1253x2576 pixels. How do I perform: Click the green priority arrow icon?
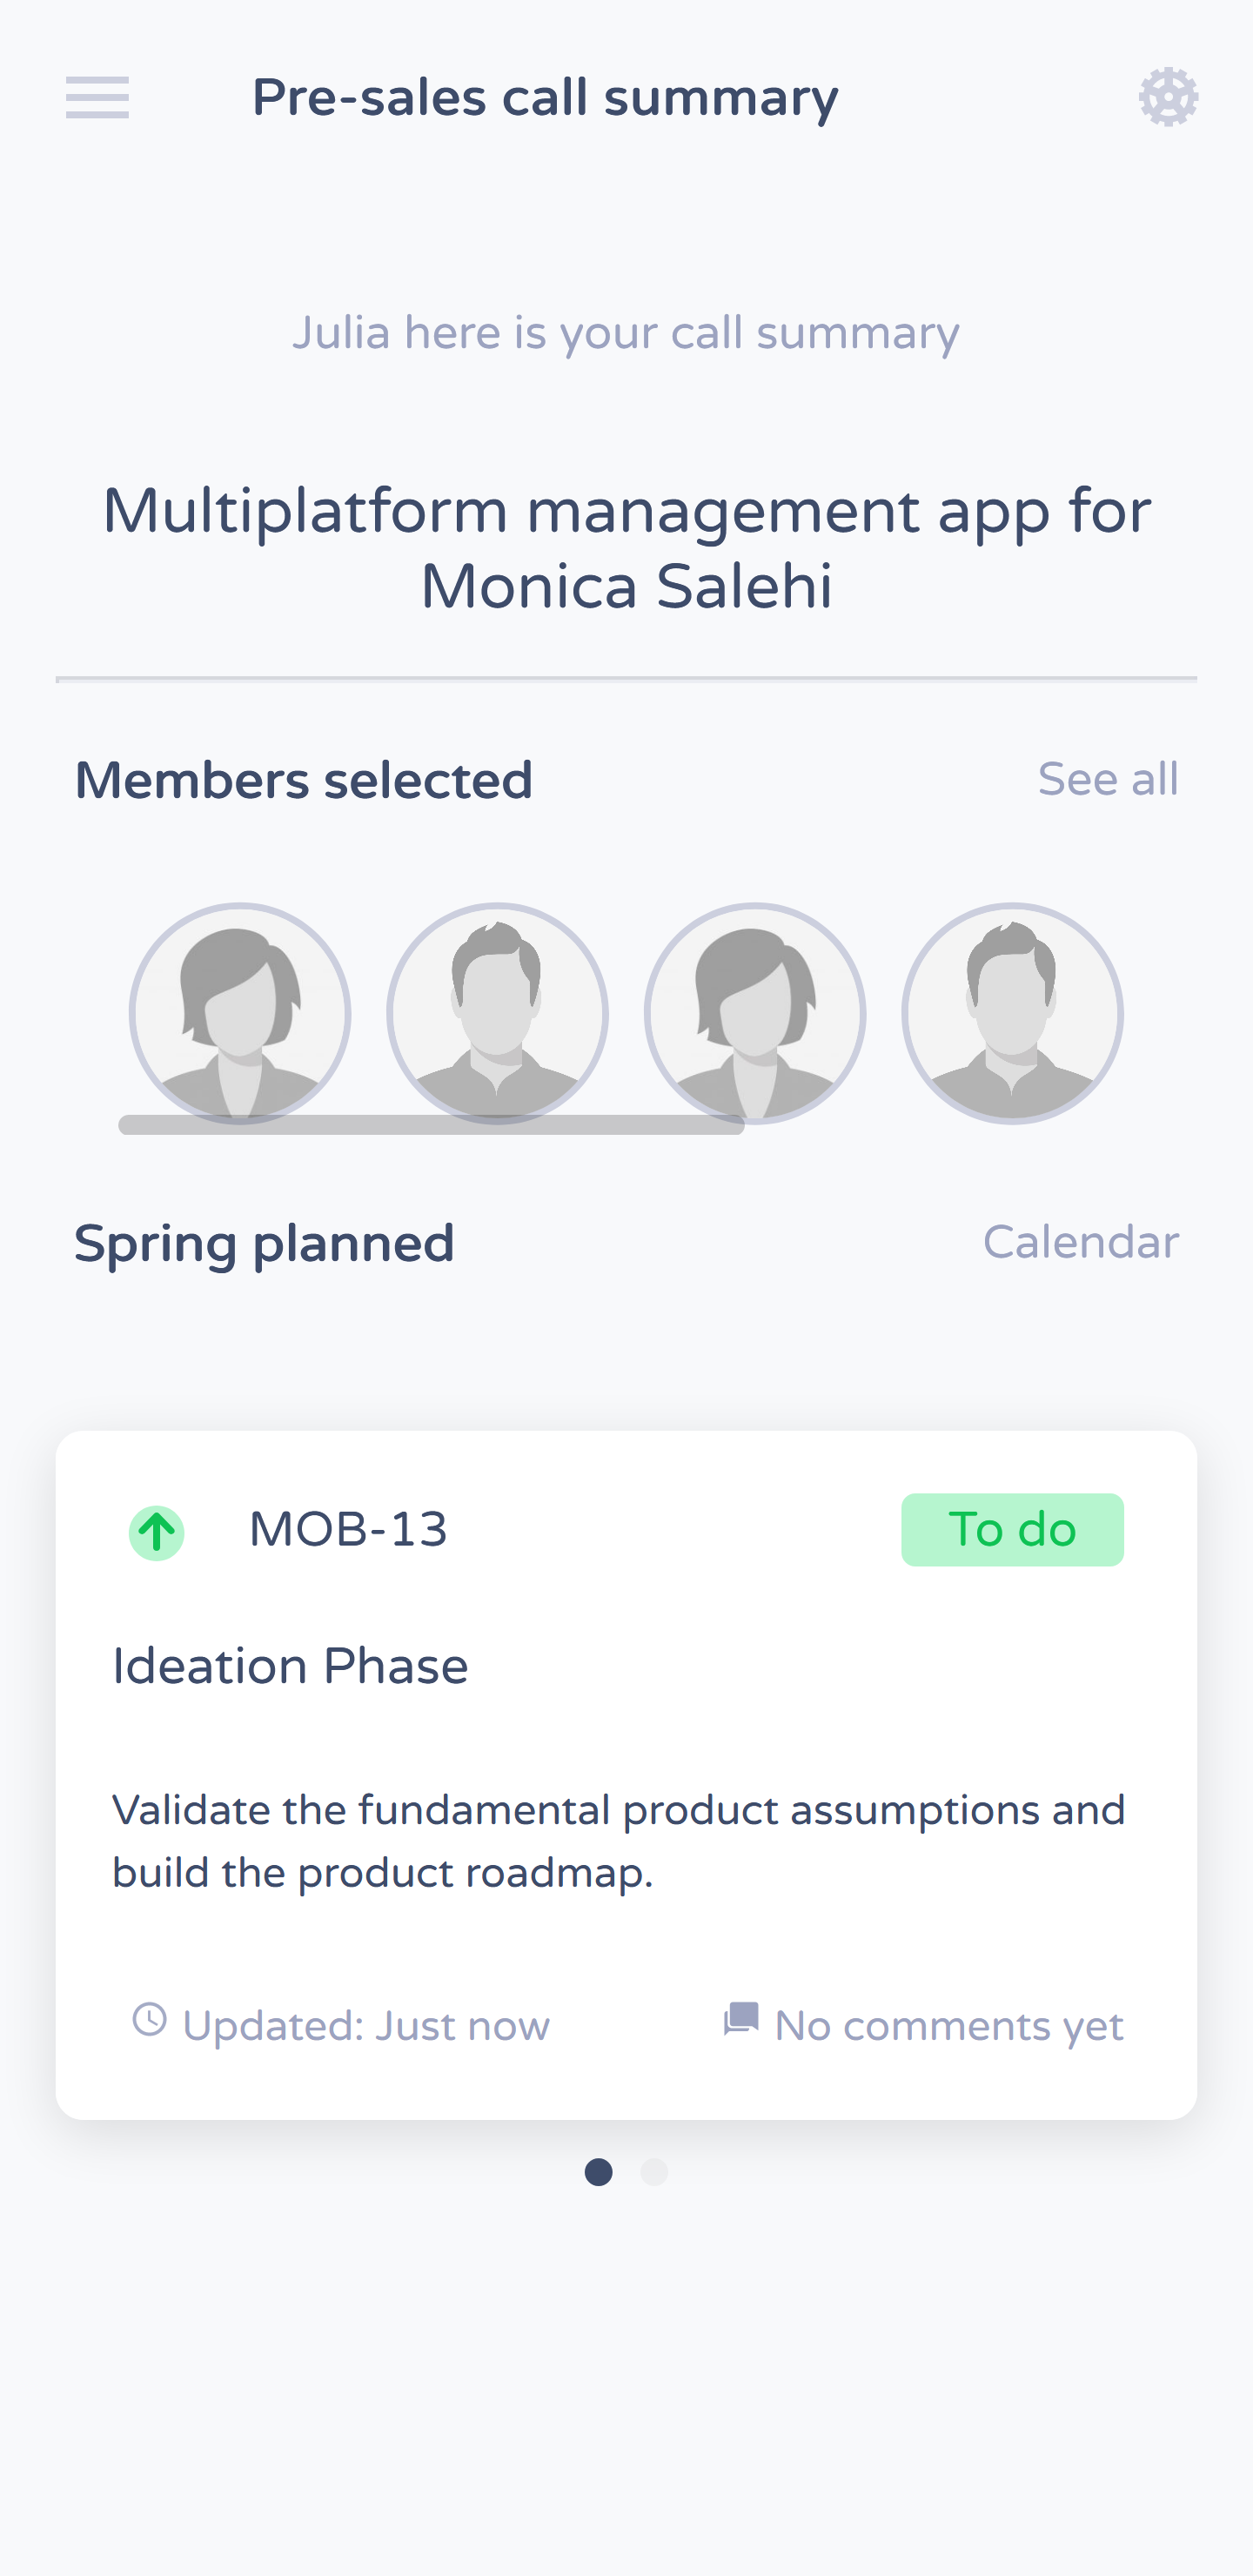(157, 1532)
